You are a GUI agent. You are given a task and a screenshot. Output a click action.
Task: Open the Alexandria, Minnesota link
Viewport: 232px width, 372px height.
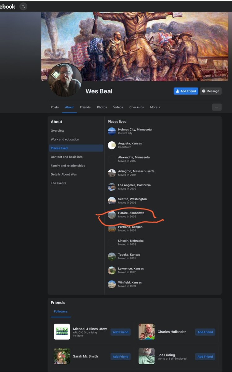[x=134, y=157]
